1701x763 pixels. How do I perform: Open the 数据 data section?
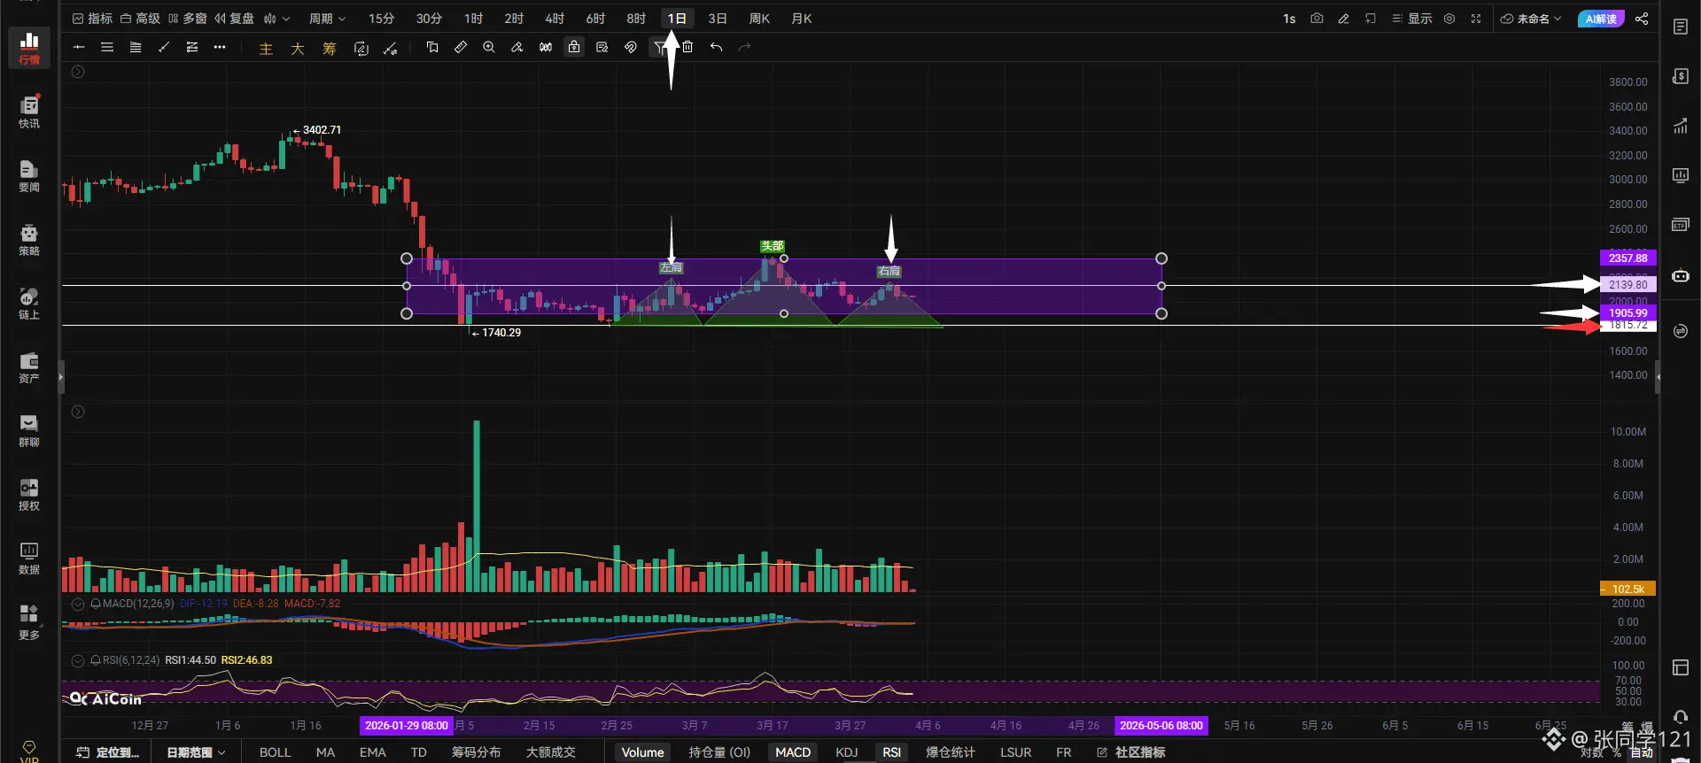29,558
